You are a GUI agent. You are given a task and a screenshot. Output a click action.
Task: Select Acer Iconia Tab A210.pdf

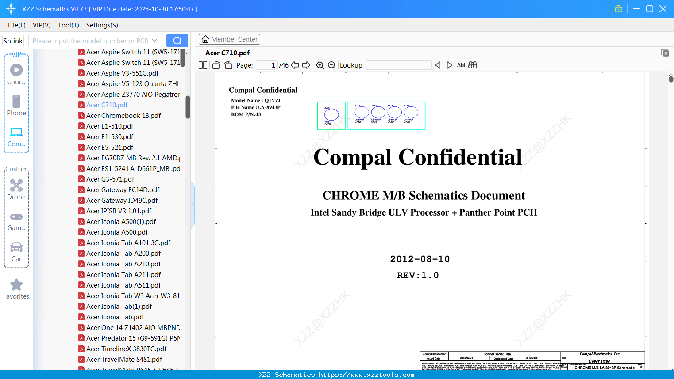[x=123, y=264]
